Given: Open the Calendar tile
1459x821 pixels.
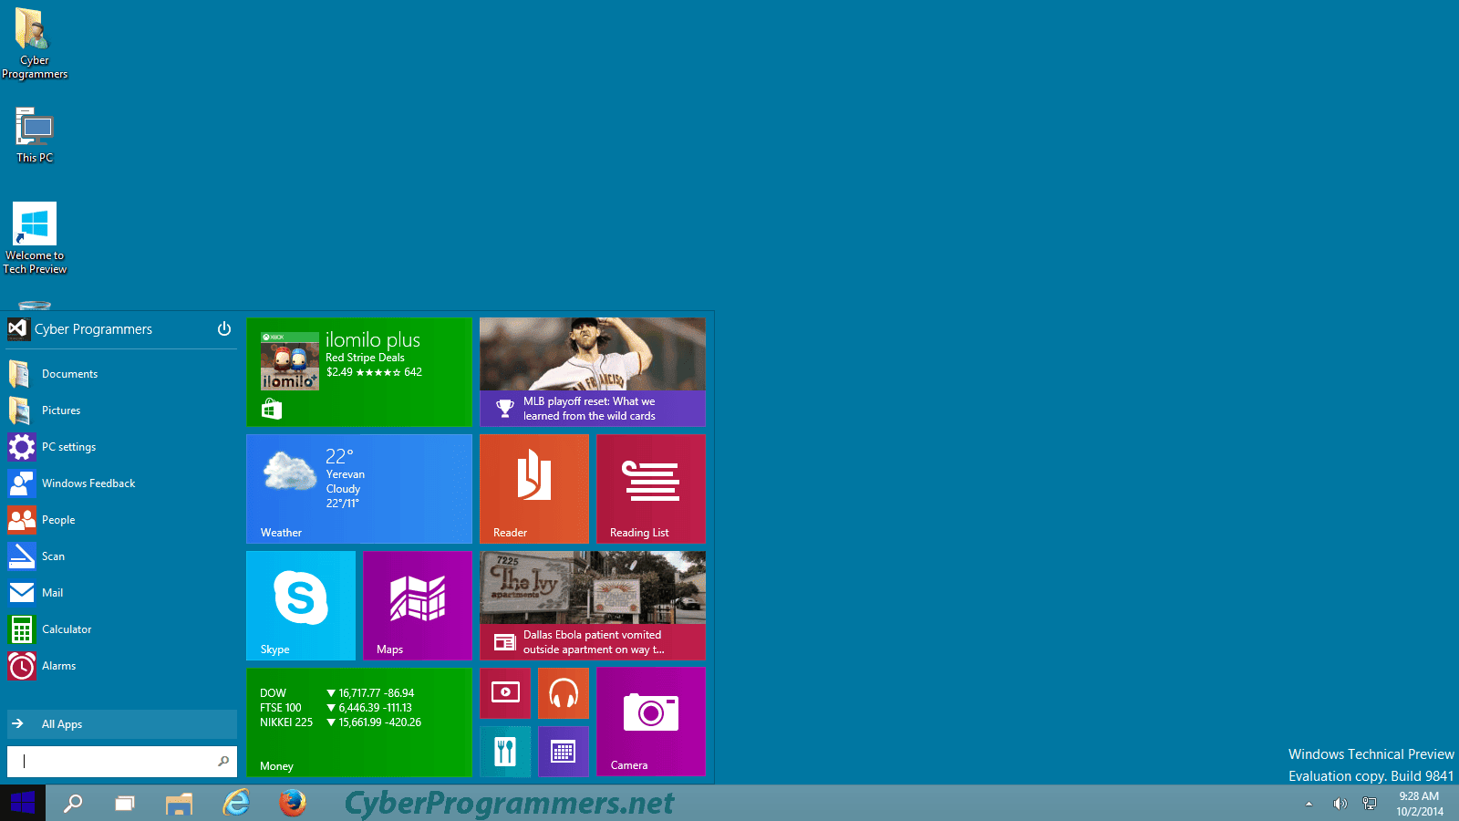Looking at the screenshot, I should click(564, 752).
